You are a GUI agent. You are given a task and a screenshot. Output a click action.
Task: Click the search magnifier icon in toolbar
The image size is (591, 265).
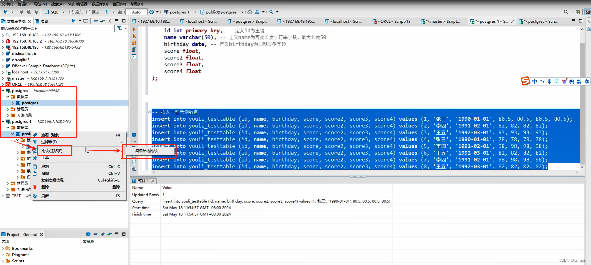point(271,12)
